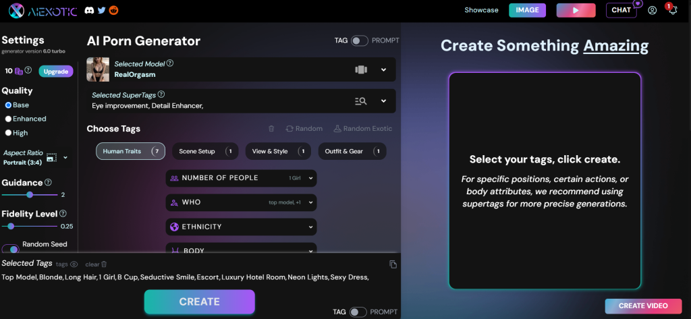
Task: Clear the selected tags
Action: point(96,264)
